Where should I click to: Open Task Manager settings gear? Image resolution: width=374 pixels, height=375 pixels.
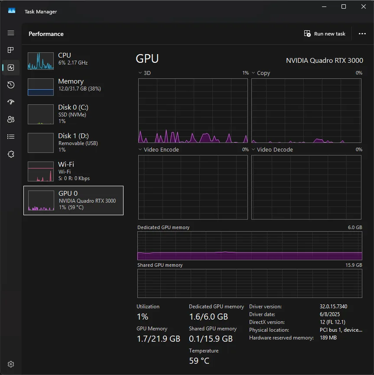coord(10,364)
